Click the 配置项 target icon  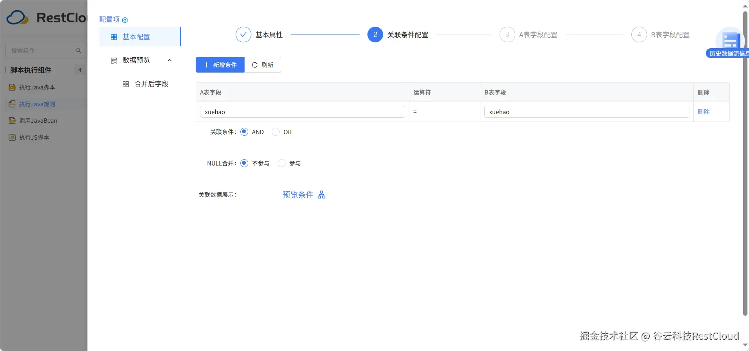[125, 20]
